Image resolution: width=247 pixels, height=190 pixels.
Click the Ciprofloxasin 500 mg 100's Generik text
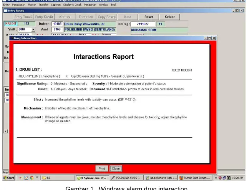click(108, 76)
